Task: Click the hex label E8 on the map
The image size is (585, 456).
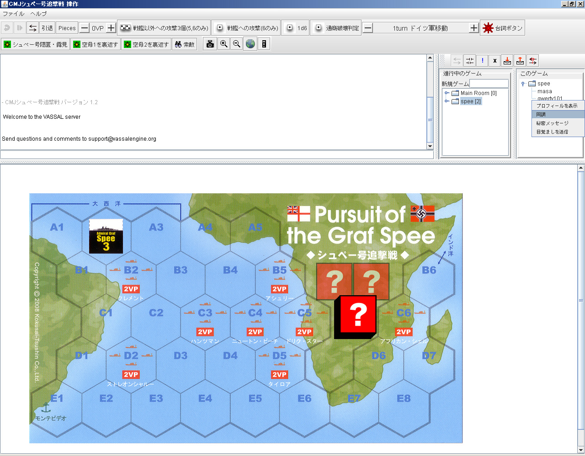Action: click(x=404, y=398)
